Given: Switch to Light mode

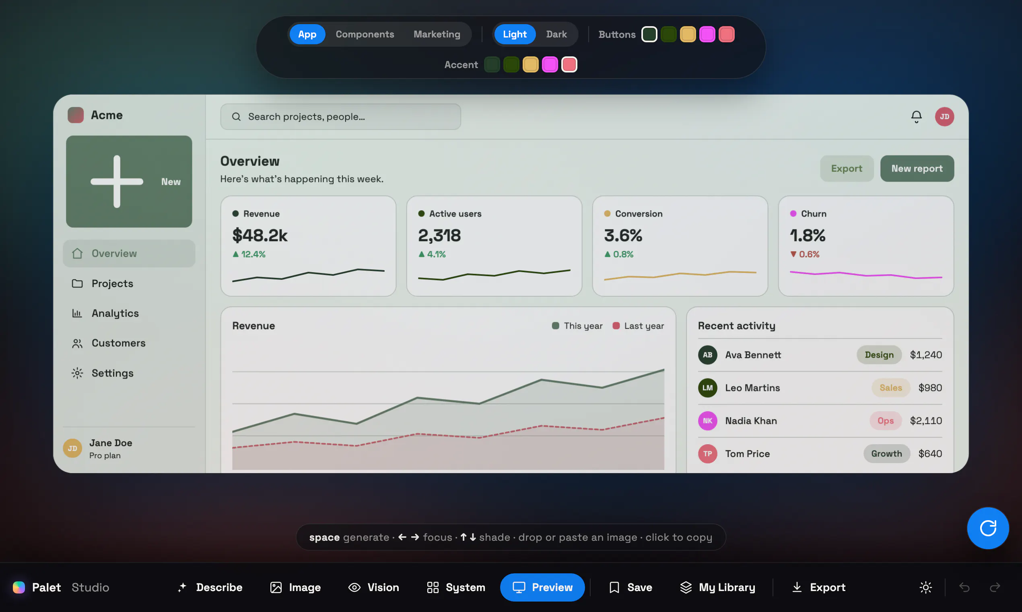Looking at the screenshot, I should pyautogui.click(x=514, y=34).
